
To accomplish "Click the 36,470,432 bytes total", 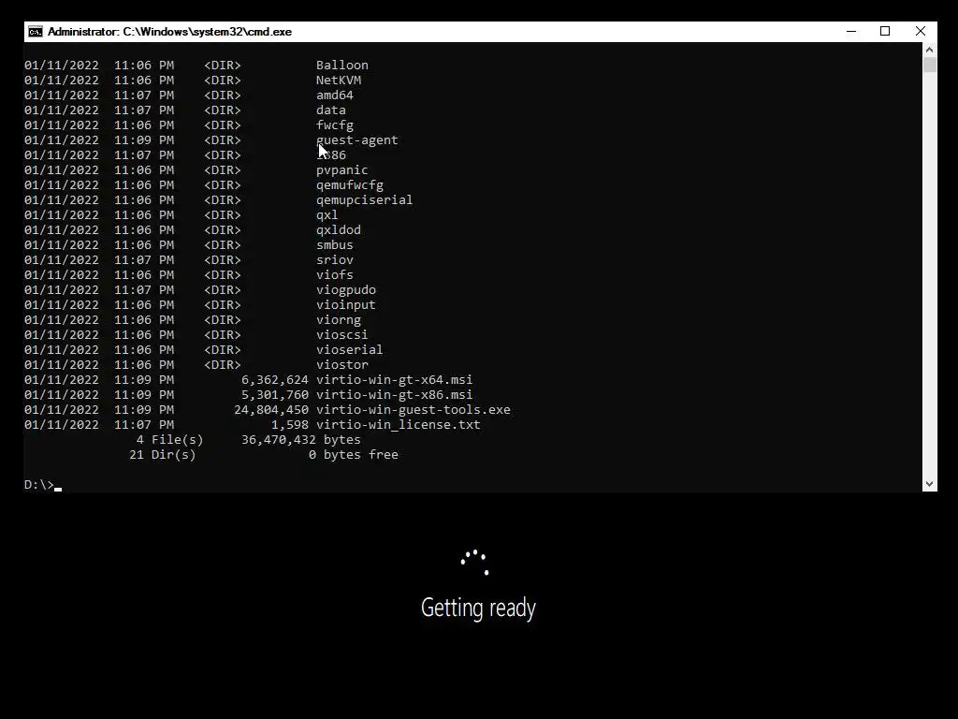I will 301,440.
